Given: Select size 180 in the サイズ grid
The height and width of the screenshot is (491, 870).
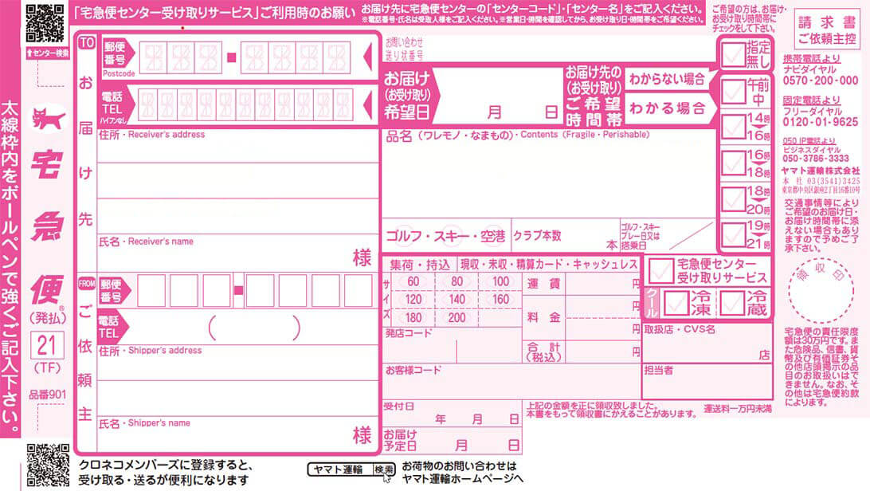Looking at the screenshot, I should click(413, 318).
